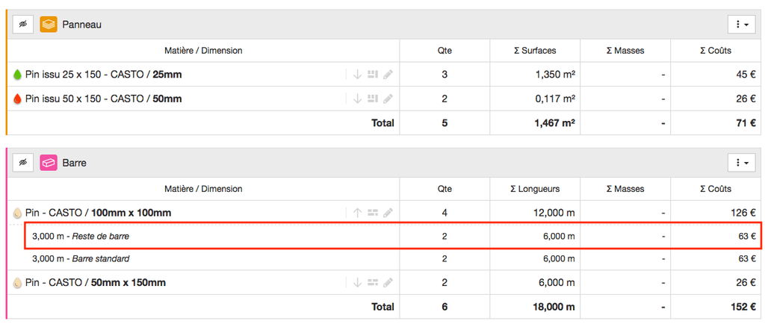Open panel layout icon for Pin issu 25mm
Viewport: 765px width, 324px height.
(x=373, y=75)
